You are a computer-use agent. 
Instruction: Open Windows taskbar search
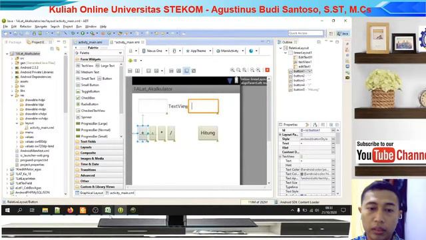(19, 210)
